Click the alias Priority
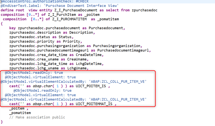Image resolution: width=215 pixels, height=126 pixels. pyautogui.click(x=71, y=41)
